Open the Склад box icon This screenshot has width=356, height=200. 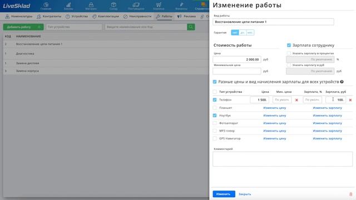pos(113,5)
